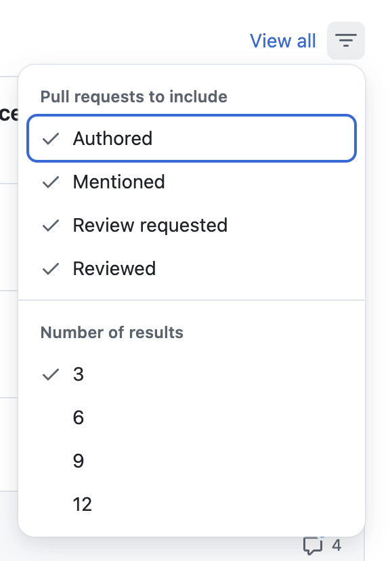
Task: Click the checkmark icon beside Reviewed
Action: [51, 269]
